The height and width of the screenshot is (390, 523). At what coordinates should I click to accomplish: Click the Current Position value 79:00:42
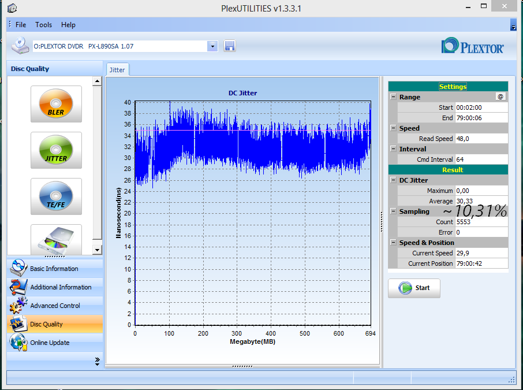coord(481,263)
